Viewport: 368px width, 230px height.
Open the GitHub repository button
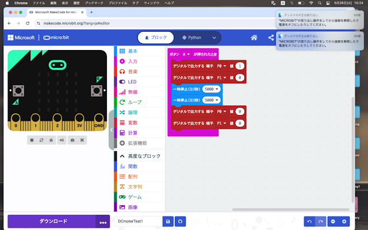coord(180,221)
